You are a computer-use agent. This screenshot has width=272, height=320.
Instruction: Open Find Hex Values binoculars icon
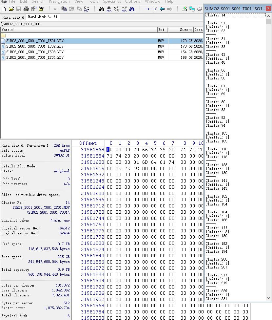pyautogui.click(x=109, y=9)
